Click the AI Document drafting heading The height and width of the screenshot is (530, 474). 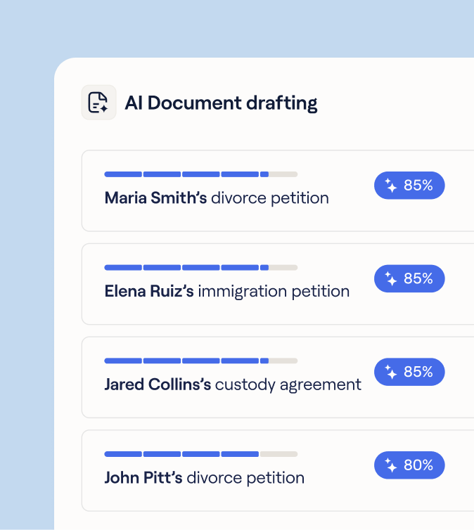221,103
